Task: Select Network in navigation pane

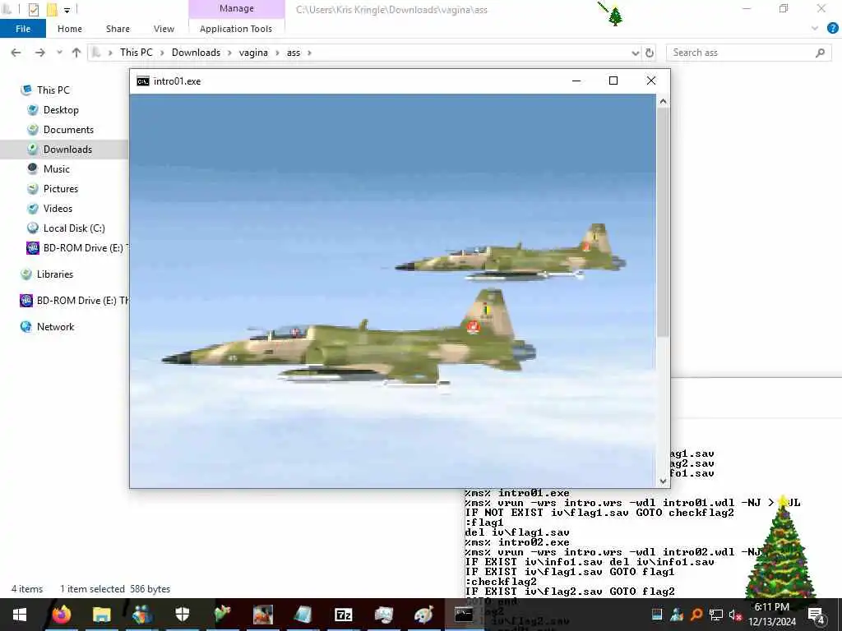Action: coord(55,327)
